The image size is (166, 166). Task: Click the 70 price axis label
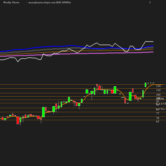(158, 118)
